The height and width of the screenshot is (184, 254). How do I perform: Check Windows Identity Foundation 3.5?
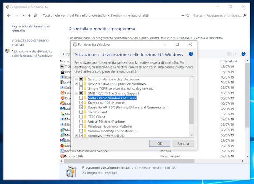click(81, 131)
